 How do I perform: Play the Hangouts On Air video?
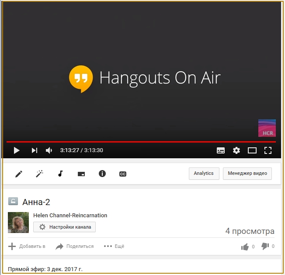tap(17, 150)
